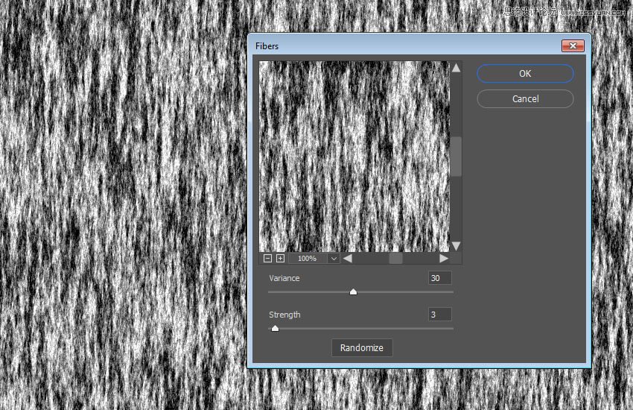Click the Variance value field
The height and width of the screenshot is (410, 633).
click(x=439, y=278)
